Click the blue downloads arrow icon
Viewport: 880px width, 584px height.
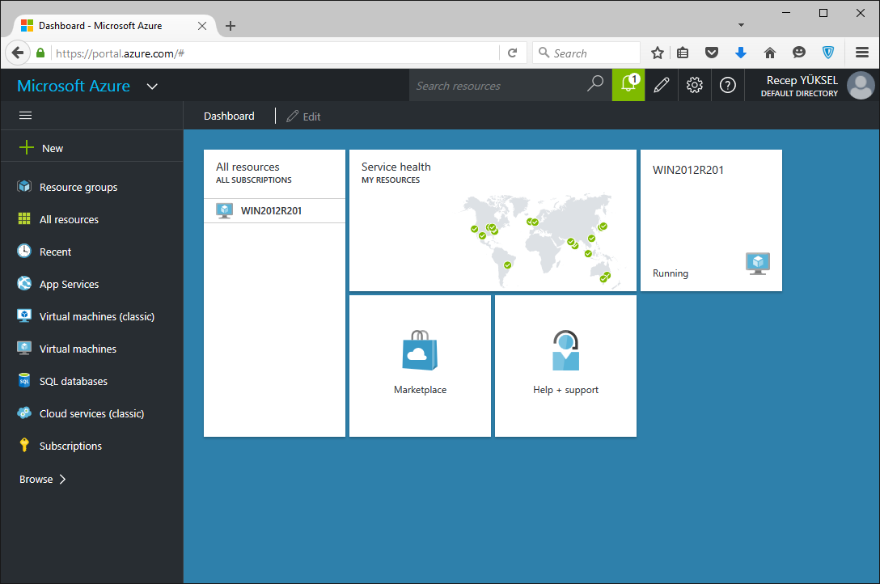click(x=741, y=53)
